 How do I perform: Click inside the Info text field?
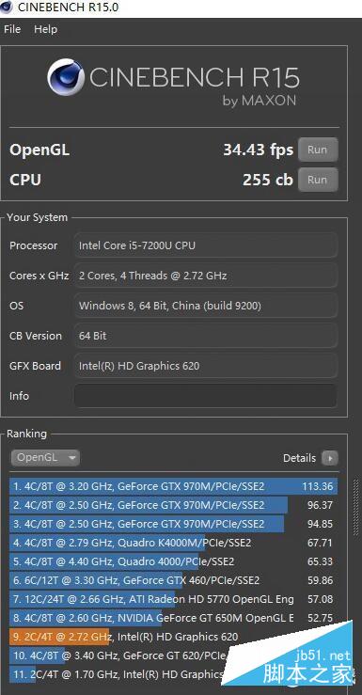click(x=206, y=396)
